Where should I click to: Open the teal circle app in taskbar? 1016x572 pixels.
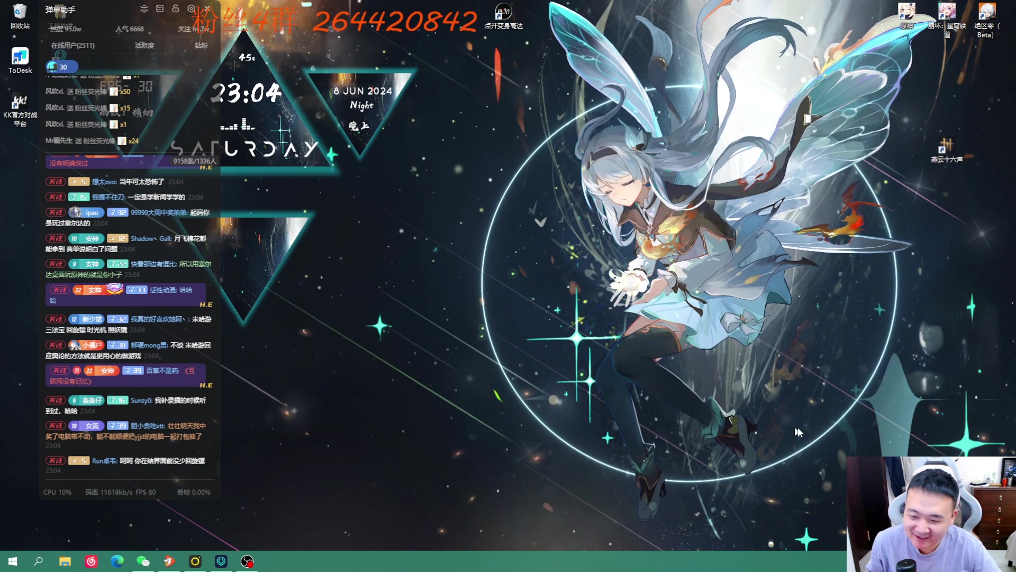pyautogui.click(x=221, y=561)
